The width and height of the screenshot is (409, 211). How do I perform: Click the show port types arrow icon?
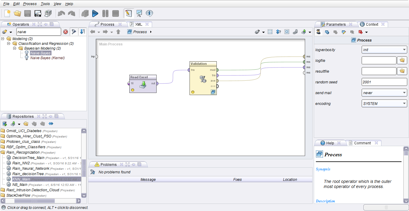pyautogui.click(x=278, y=32)
